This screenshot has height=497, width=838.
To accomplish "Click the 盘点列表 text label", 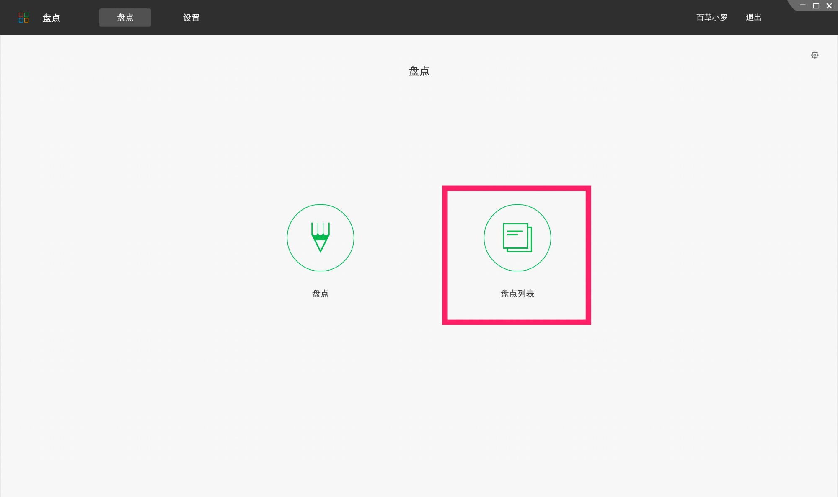I will pyautogui.click(x=517, y=294).
